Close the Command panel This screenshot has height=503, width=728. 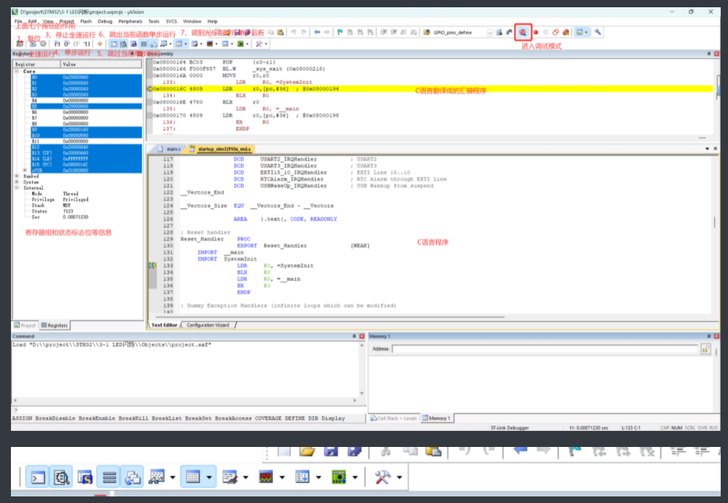(362, 336)
